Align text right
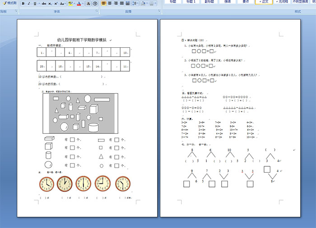The image size is (316, 228). [x=116, y=3]
